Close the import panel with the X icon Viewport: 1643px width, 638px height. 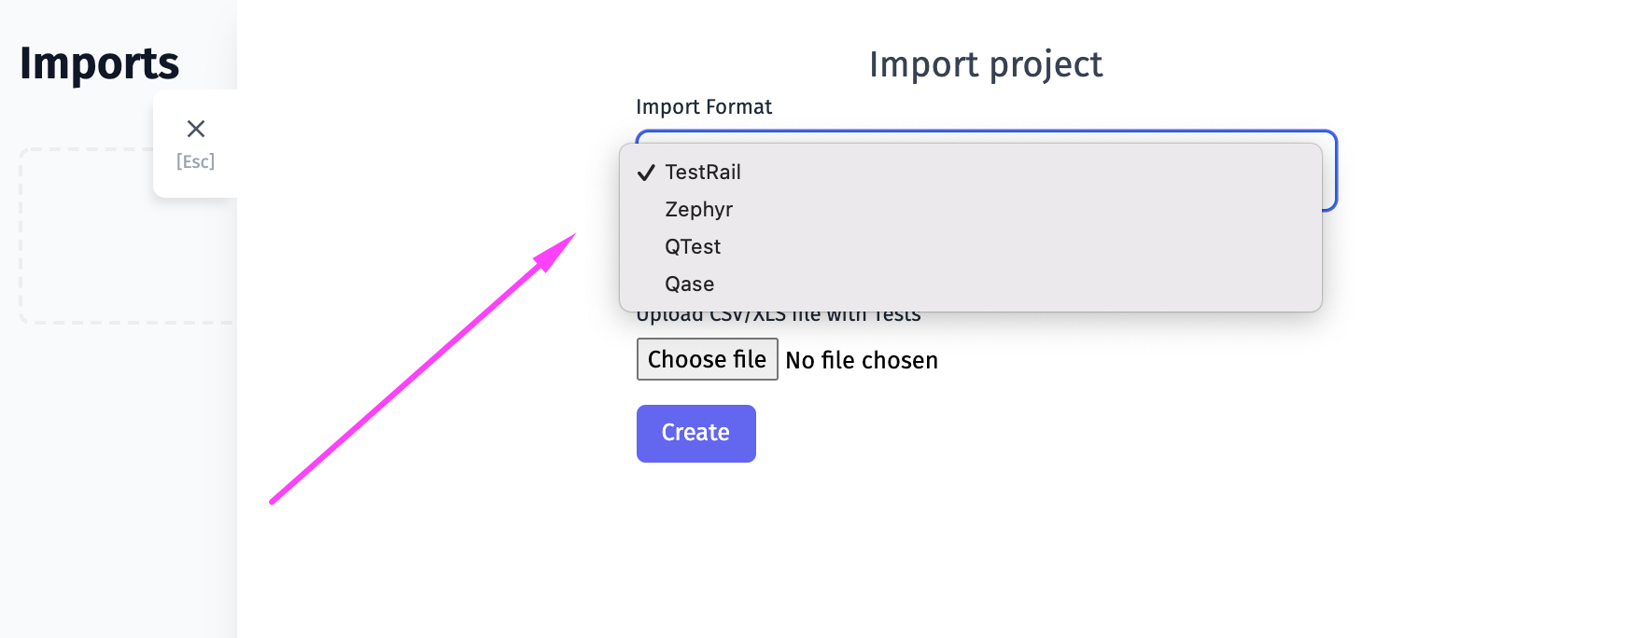pos(196,129)
